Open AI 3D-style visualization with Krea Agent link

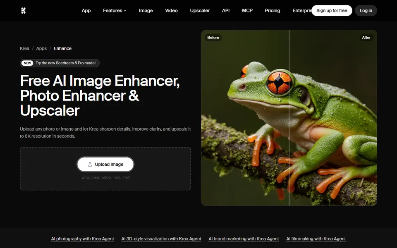161,238
